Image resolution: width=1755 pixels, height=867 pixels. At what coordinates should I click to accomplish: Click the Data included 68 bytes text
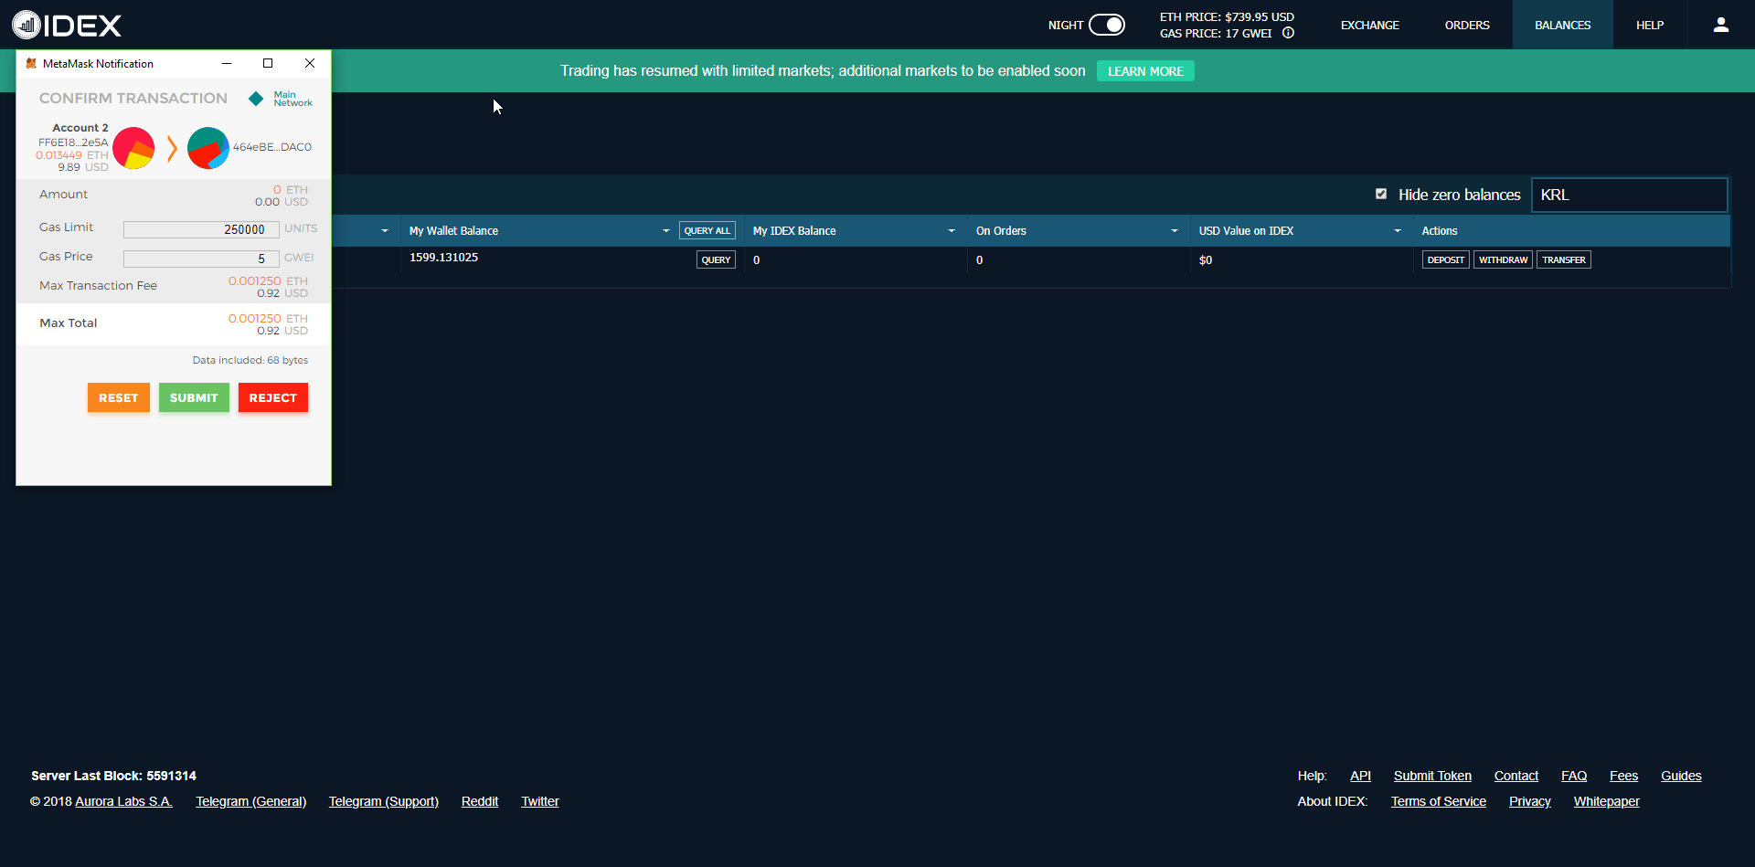pos(250,360)
